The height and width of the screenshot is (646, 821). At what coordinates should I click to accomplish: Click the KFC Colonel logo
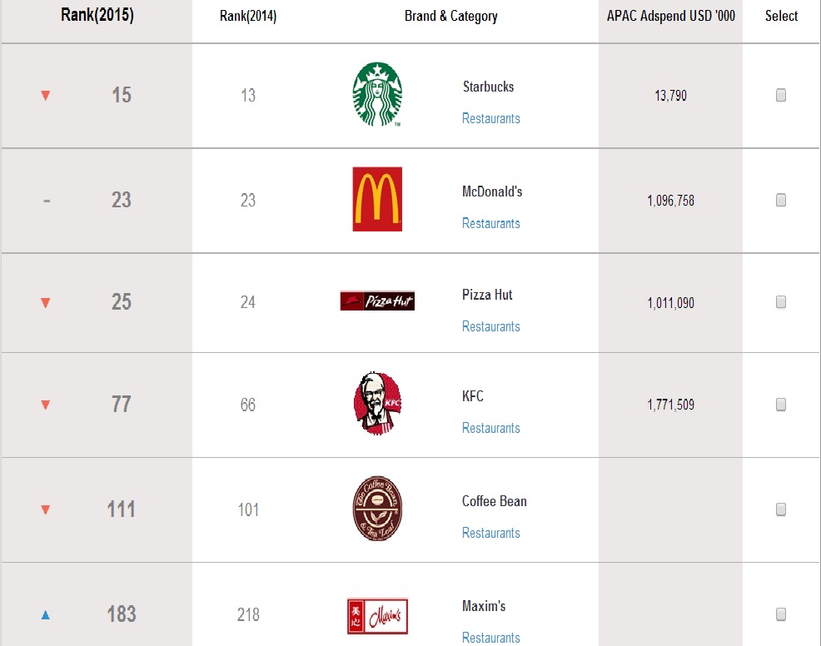coord(377,405)
